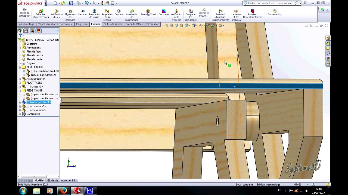Select Plan de face in the tree
This screenshot has height=195, width=348.
tap(33, 51)
